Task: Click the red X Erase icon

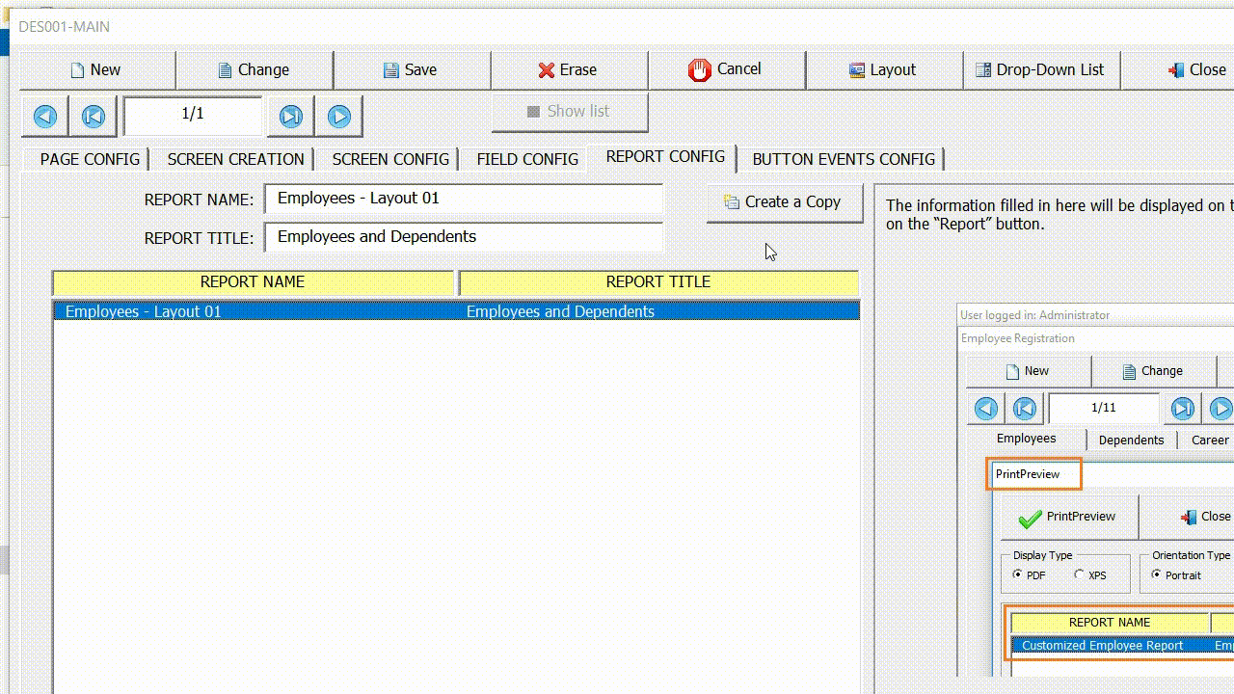Action: (546, 69)
